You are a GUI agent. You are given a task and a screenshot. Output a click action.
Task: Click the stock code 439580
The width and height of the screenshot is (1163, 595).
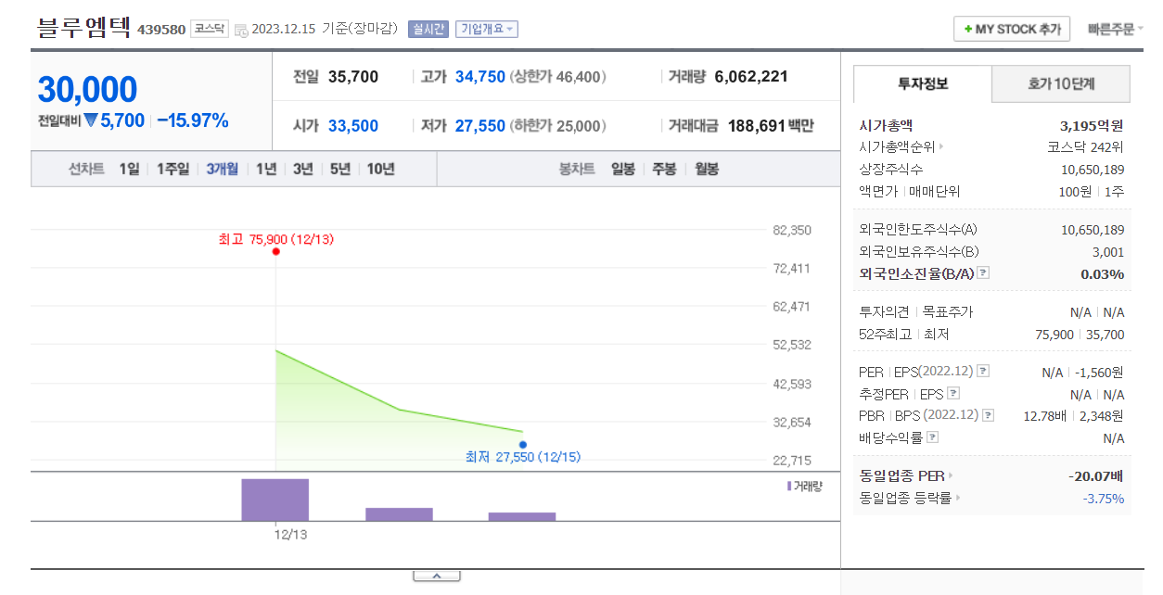161,30
